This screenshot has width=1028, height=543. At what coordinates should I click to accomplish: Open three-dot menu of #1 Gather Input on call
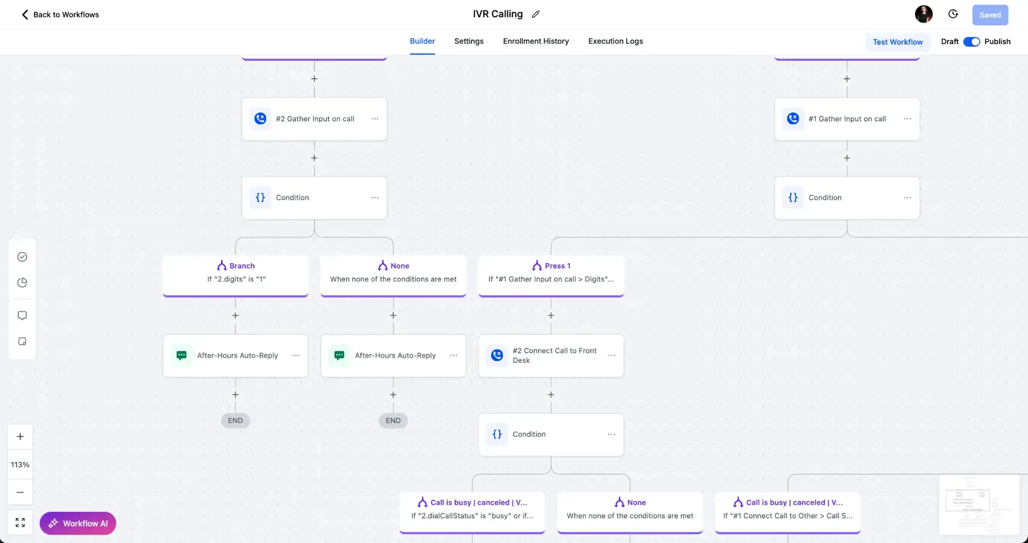[x=907, y=119]
